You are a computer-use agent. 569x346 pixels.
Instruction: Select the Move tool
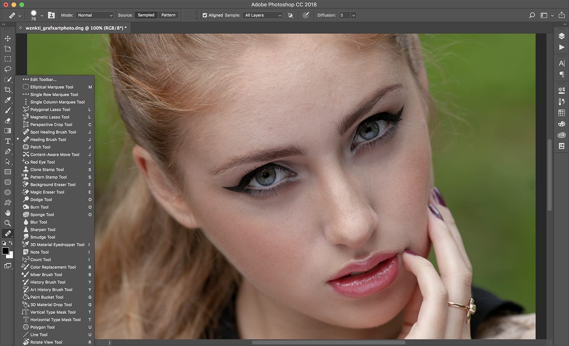coord(8,38)
